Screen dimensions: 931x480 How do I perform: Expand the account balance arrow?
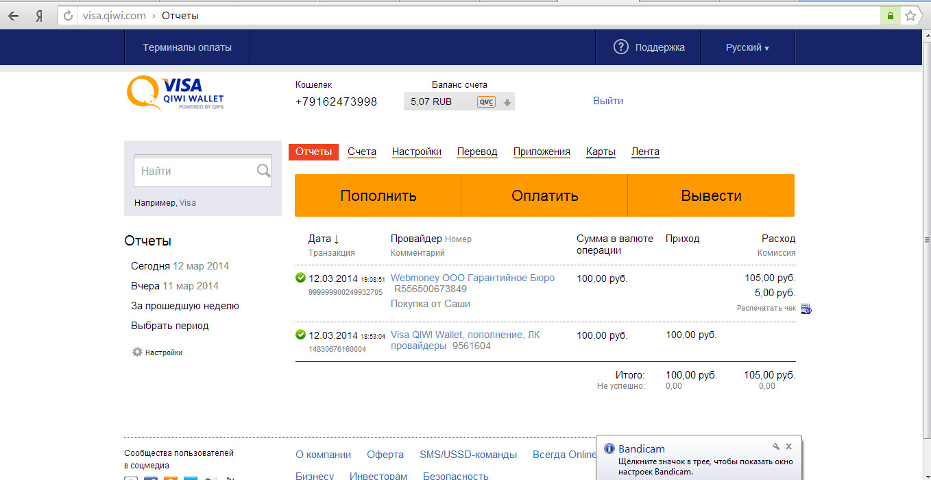(507, 103)
